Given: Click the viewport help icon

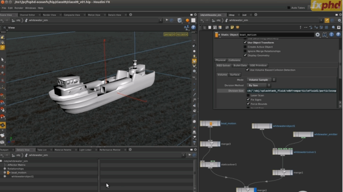Looking at the screenshot, I should [x=193, y=27].
